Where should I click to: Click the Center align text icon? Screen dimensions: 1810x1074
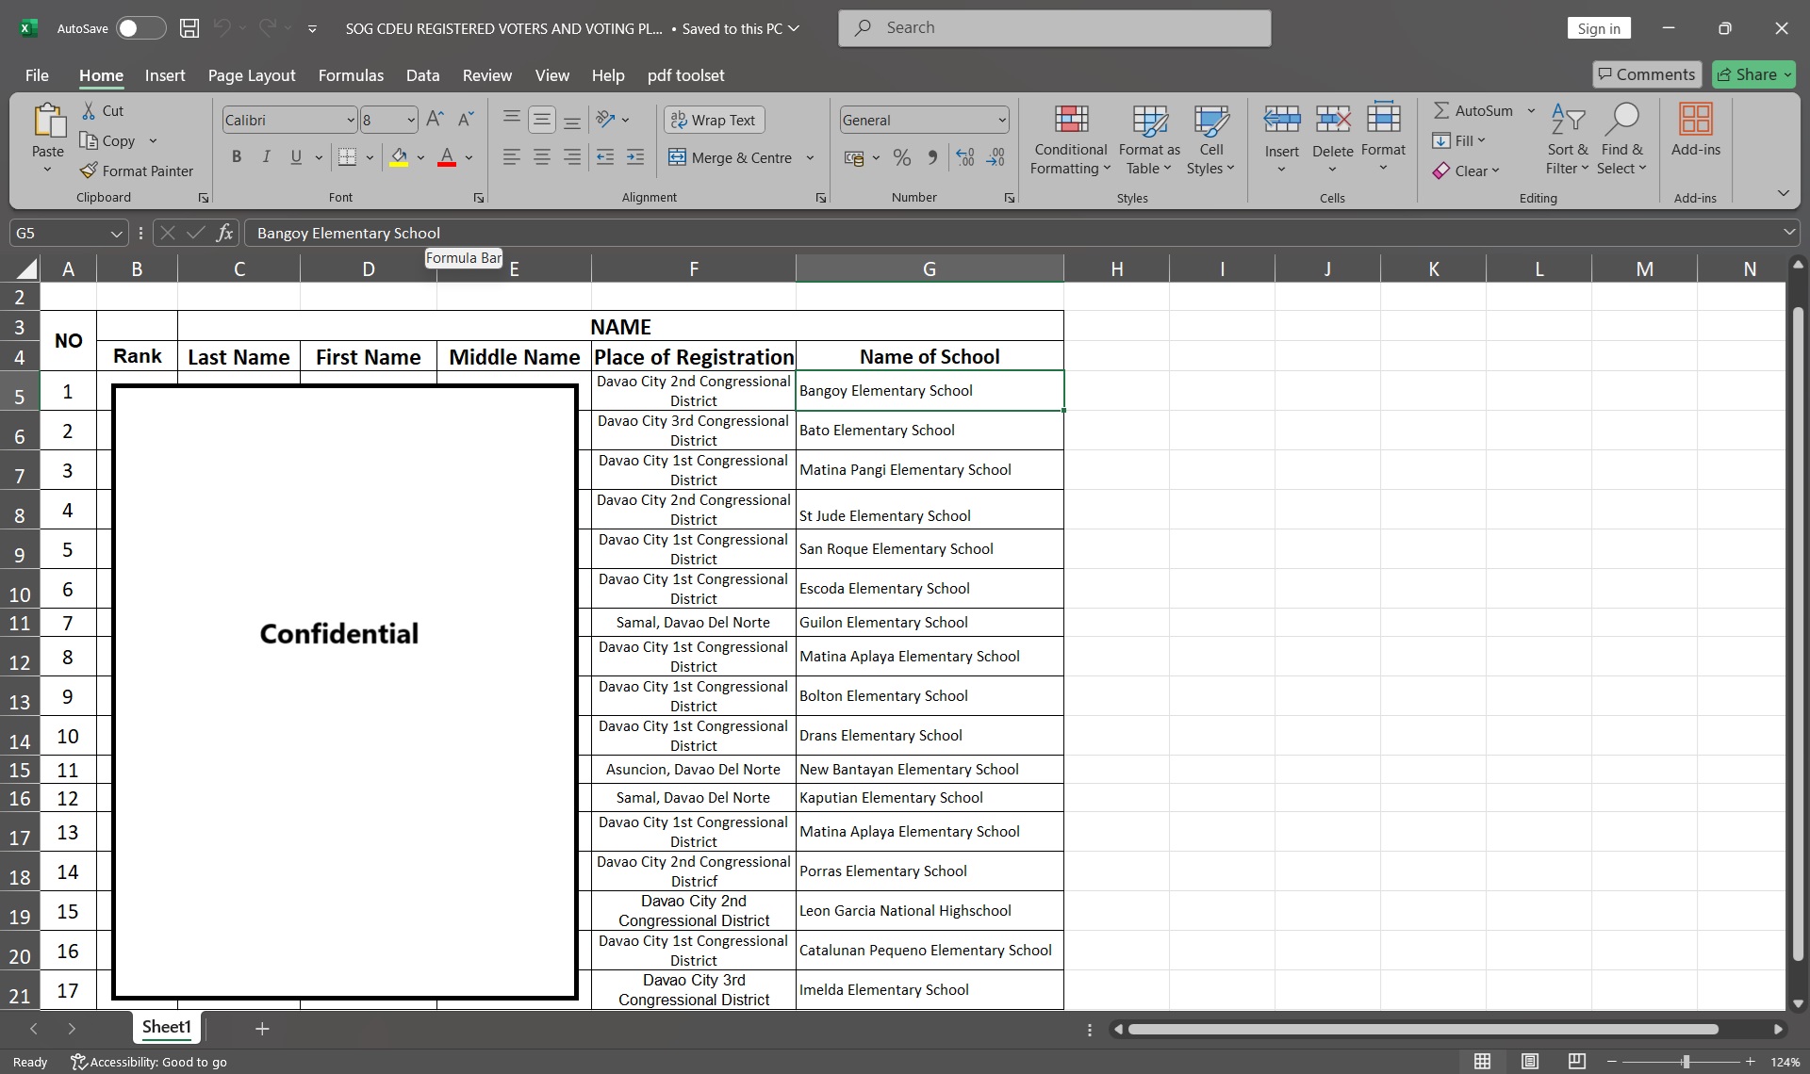pos(542,157)
